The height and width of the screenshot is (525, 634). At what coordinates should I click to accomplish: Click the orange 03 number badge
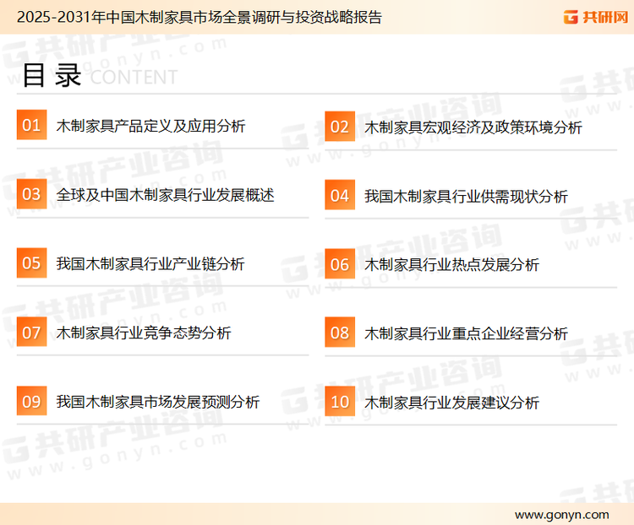(x=31, y=194)
